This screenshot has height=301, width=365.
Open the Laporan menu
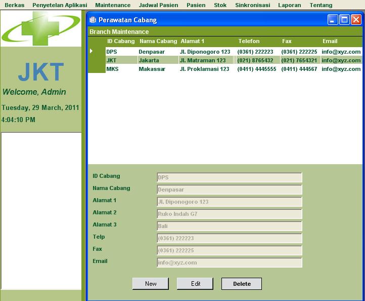point(290,5)
